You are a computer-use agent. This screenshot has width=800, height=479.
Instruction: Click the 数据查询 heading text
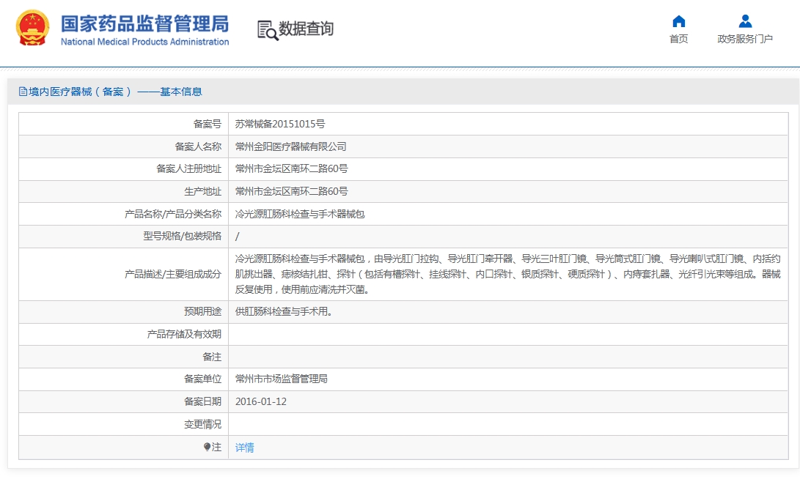306,29
